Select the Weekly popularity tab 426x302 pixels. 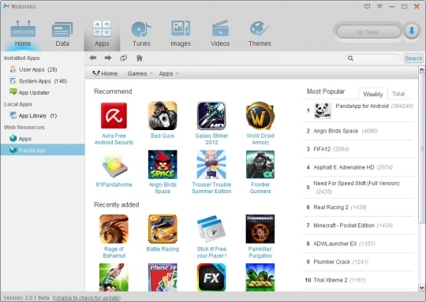(372, 94)
